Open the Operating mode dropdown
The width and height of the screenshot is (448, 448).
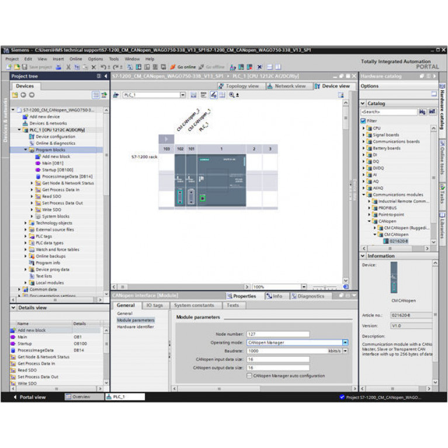345,342
